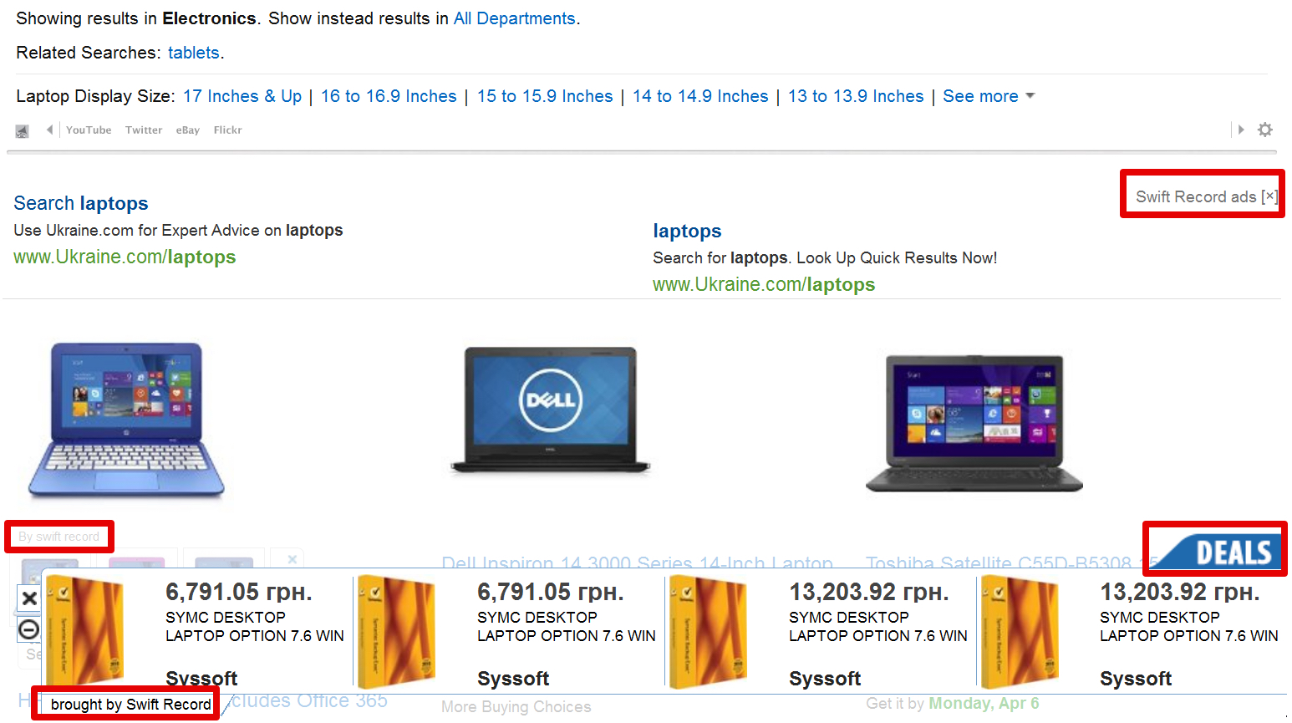Select the Dell laptop product image

(x=551, y=410)
